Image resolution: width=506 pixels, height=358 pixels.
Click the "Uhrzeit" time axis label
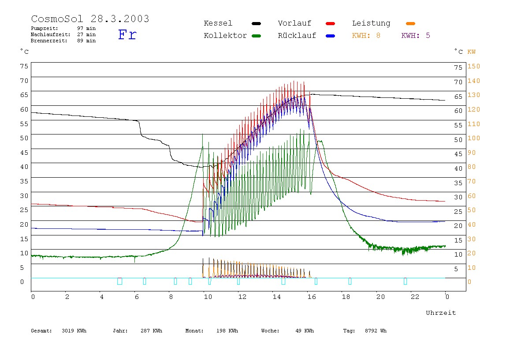point(441,313)
